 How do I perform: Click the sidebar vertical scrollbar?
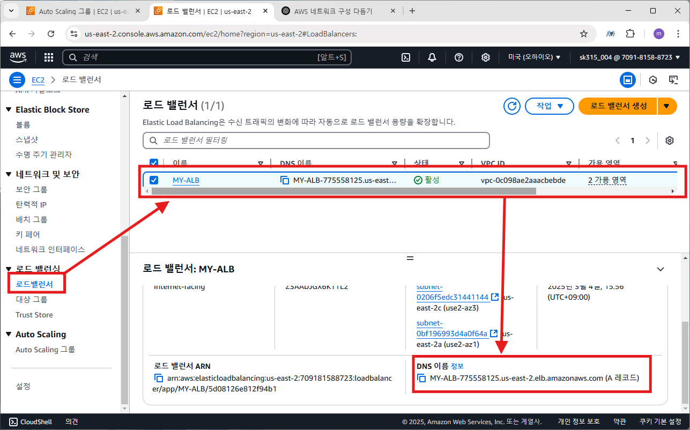tap(125, 320)
